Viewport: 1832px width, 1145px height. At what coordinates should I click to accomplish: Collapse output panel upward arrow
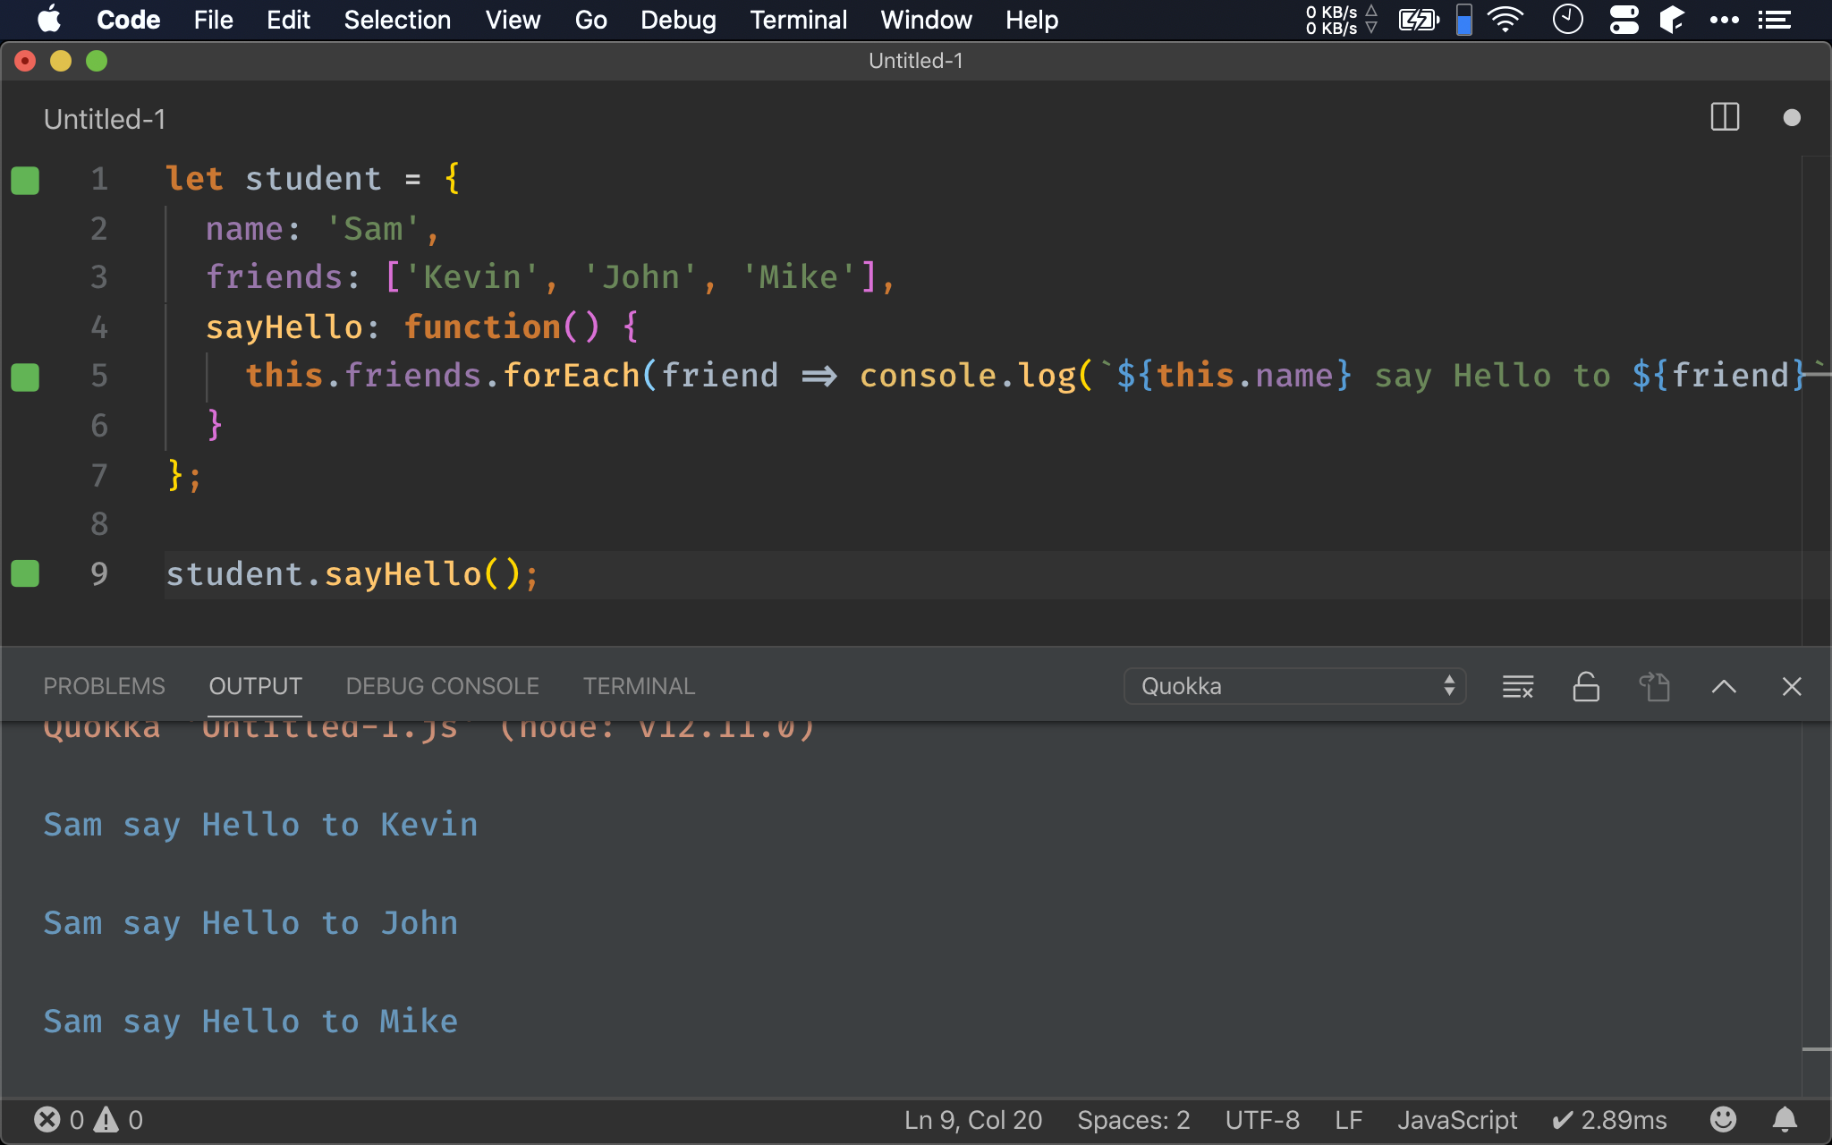coord(1723,686)
